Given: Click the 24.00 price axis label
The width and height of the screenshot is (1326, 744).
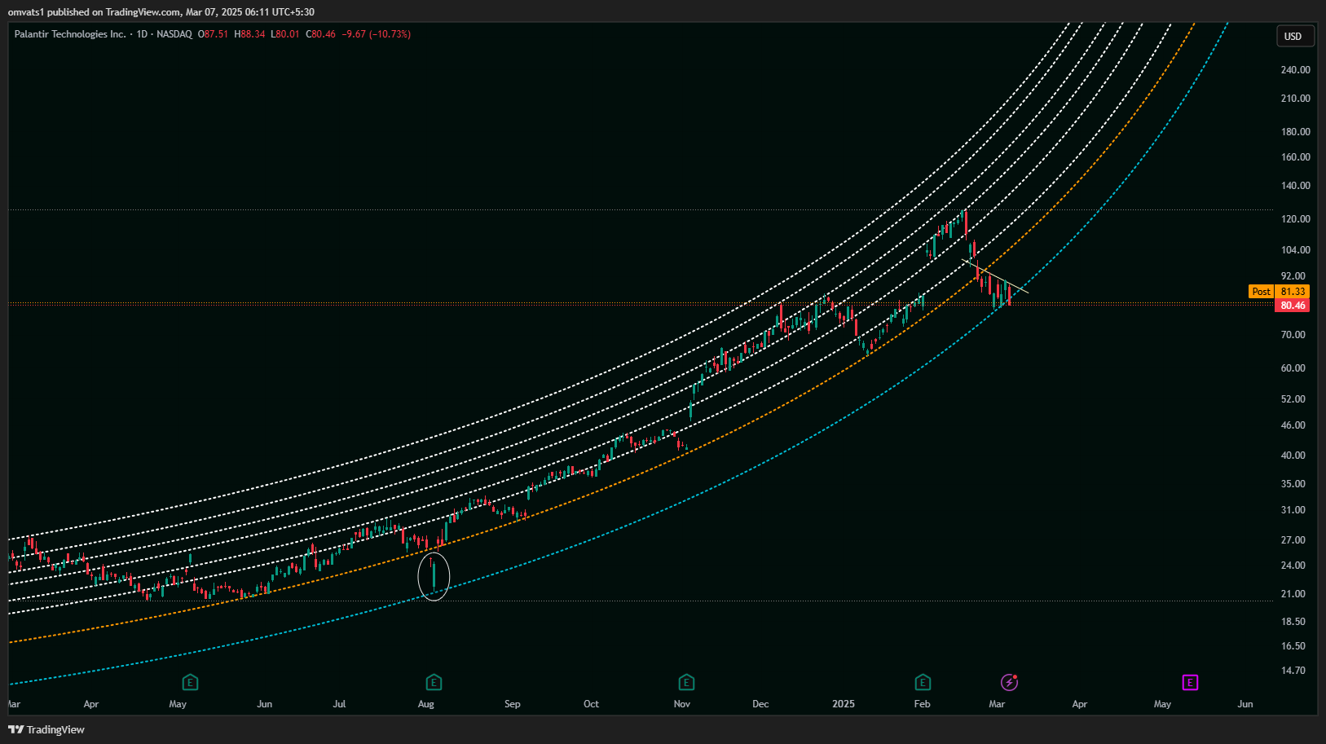Looking at the screenshot, I should [x=1293, y=566].
